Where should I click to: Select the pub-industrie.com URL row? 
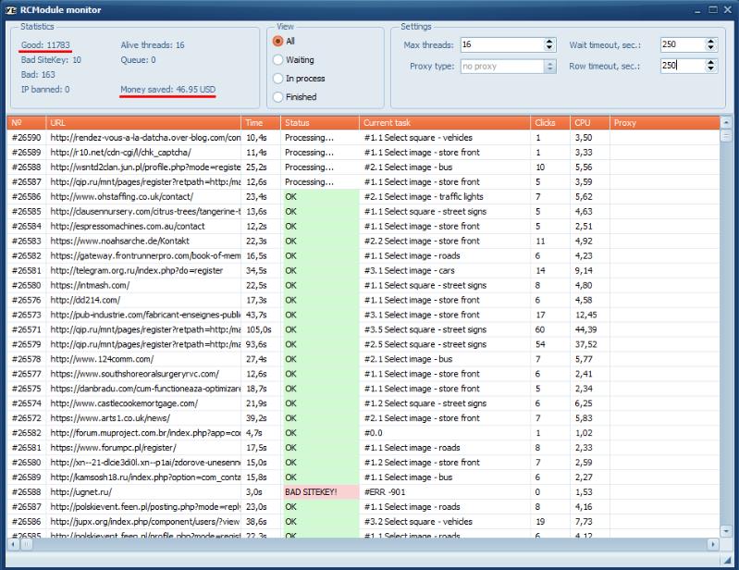click(145, 315)
